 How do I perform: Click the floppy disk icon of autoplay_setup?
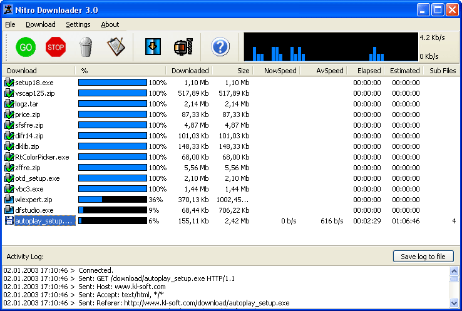9,221
